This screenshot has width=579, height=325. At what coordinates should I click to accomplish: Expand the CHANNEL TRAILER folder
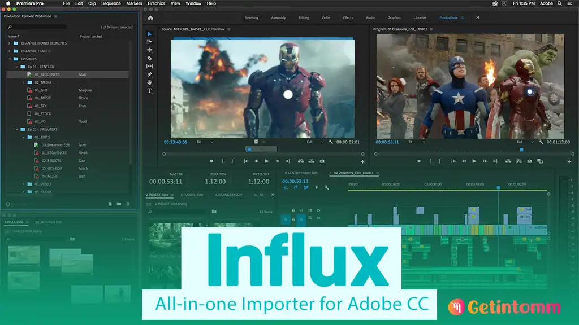9,51
